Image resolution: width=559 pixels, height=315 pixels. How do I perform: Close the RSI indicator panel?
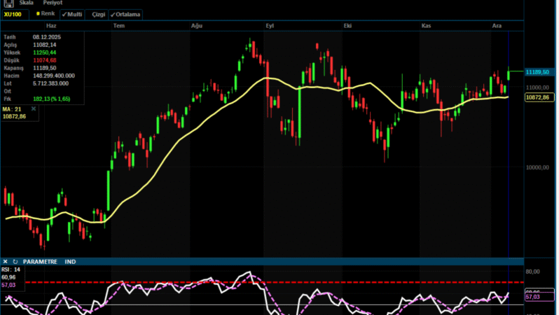pos(6,262)
